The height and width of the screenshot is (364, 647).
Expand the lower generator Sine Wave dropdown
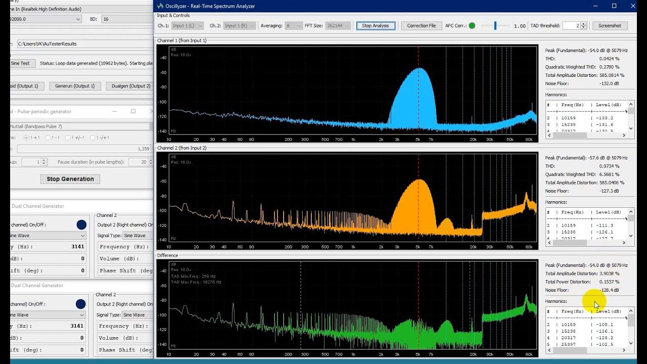click(48, 315)
